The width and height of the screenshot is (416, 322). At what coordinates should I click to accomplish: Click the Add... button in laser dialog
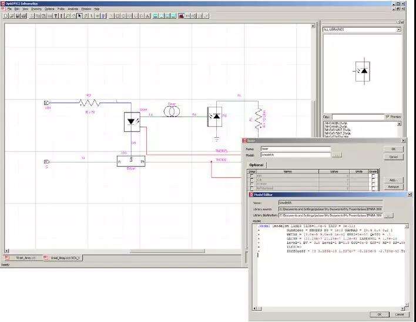pyautogui.click(x=393, y=179)
